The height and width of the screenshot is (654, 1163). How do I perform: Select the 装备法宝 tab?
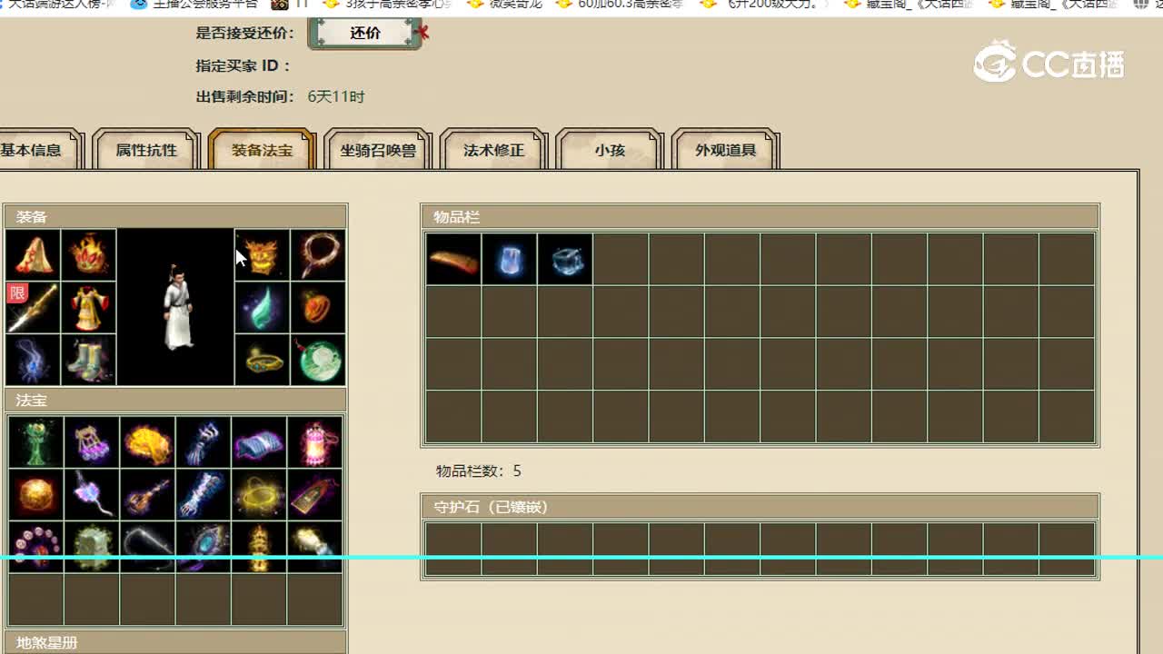262,150
